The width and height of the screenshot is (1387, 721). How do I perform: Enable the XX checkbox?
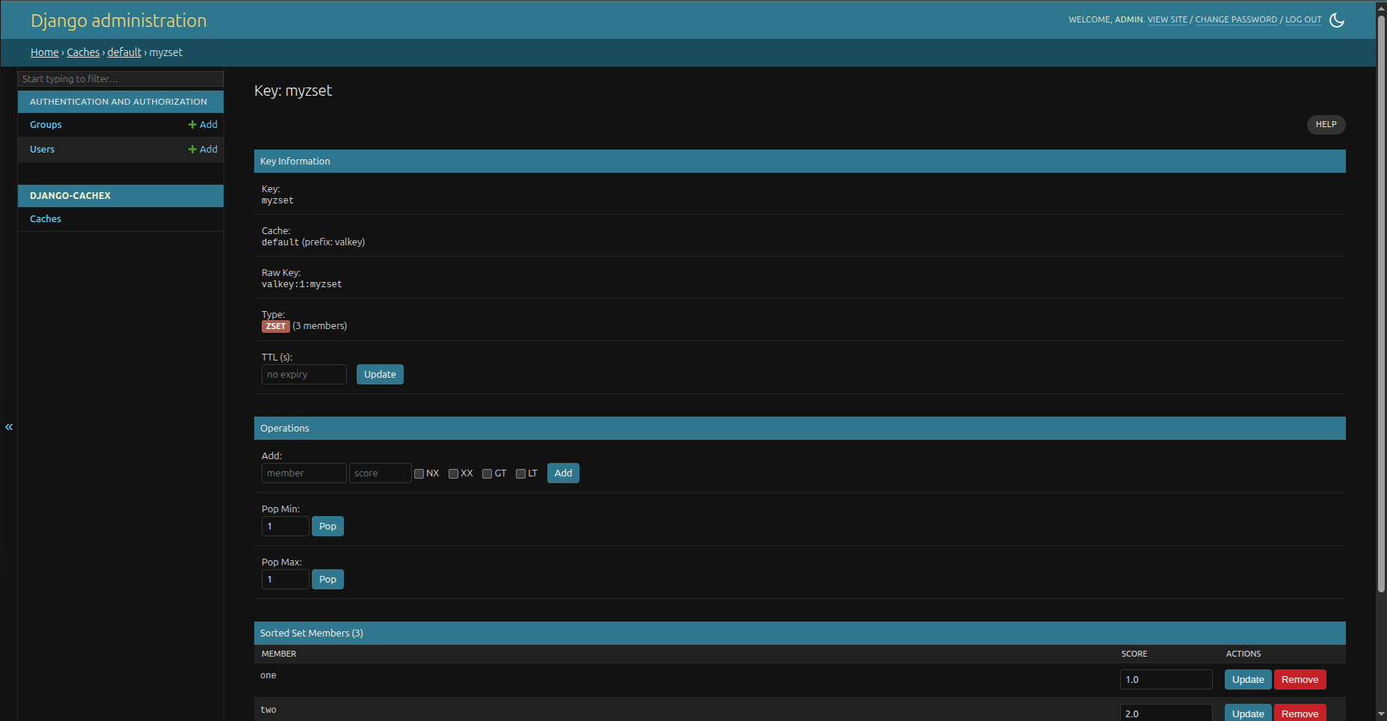453,473
